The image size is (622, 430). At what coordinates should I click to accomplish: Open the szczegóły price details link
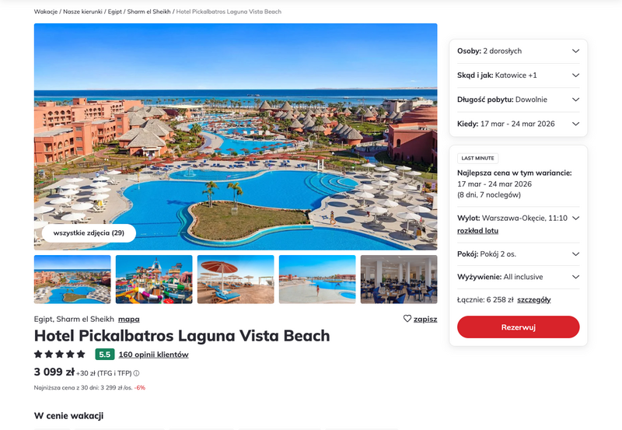point(534,300)
